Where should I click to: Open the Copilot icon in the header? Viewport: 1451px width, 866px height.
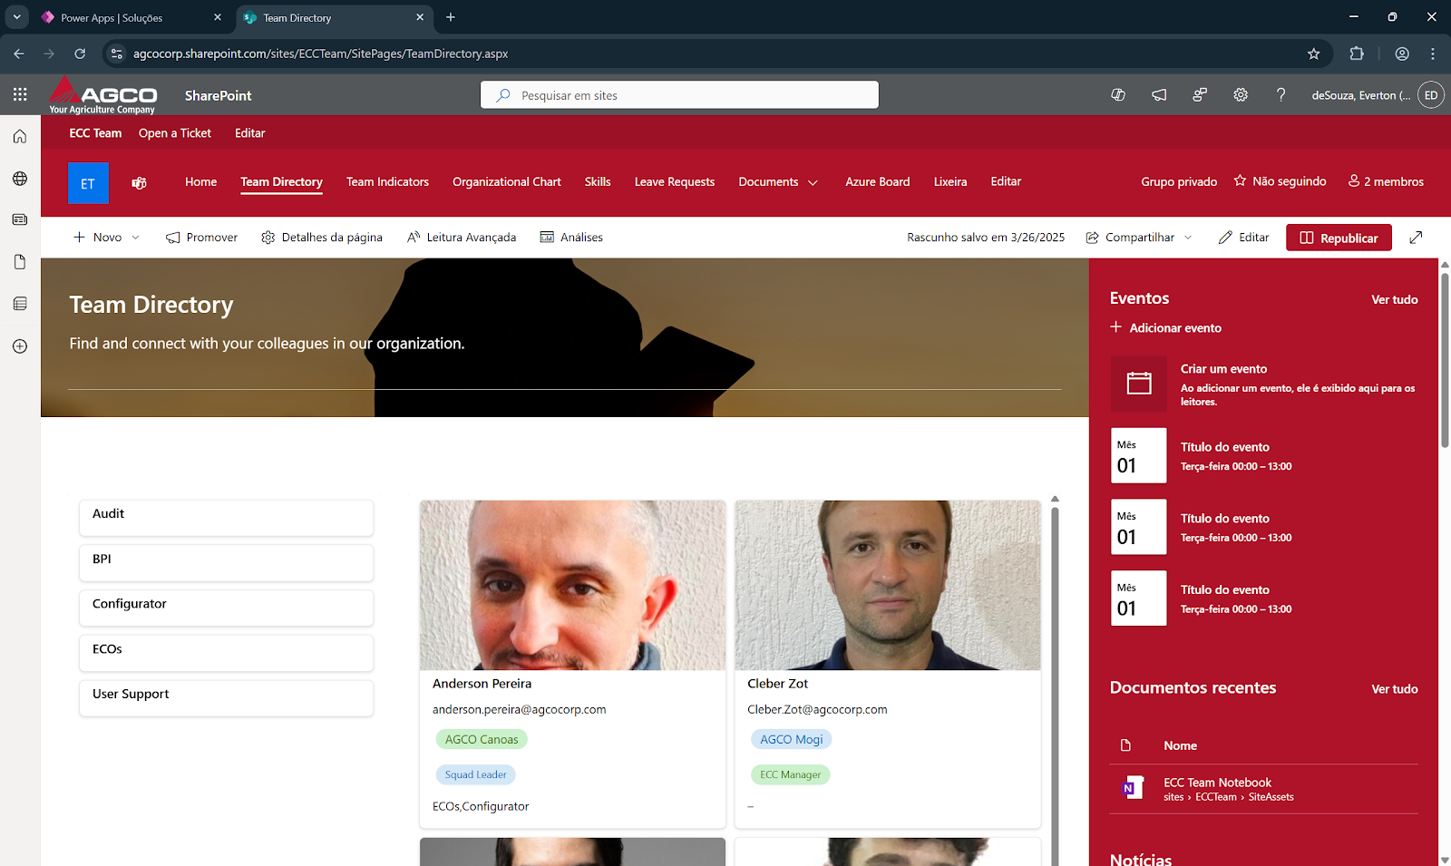tap(1118, 94)
